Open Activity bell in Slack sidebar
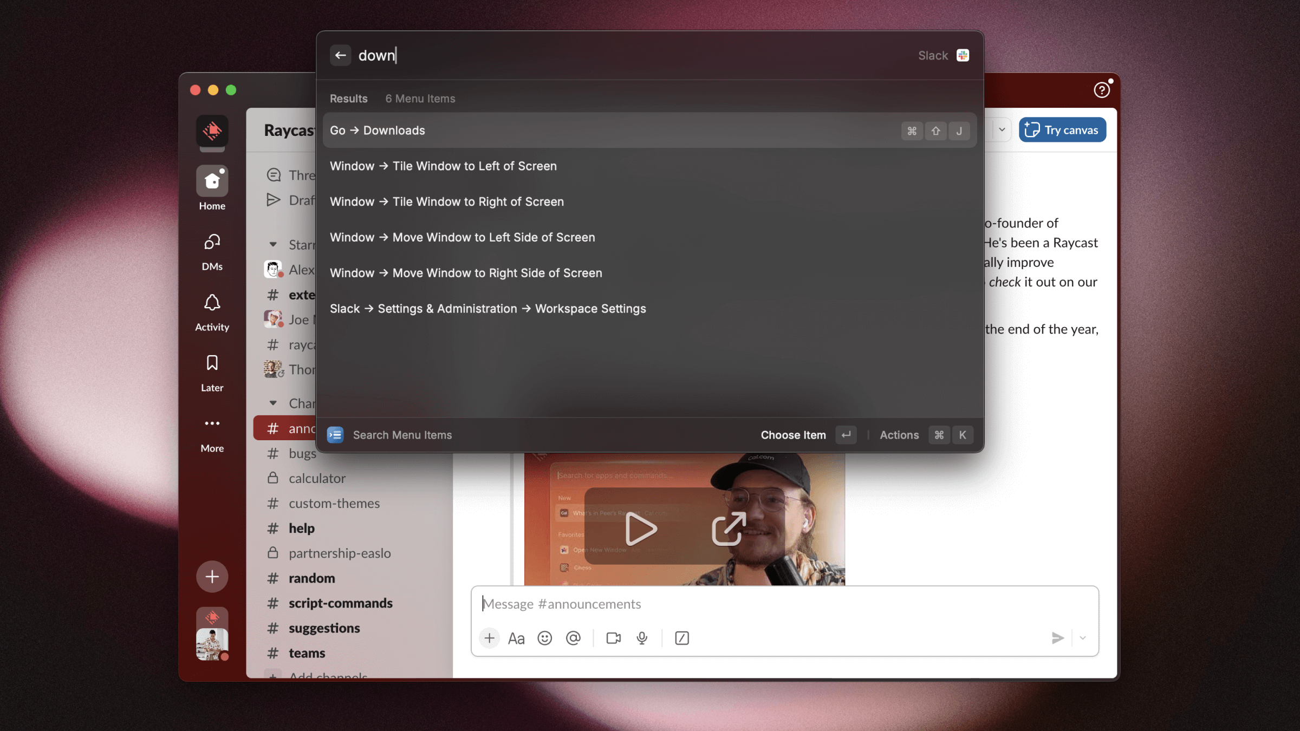Image resolution: width=1300 pixels, height=731 pixels. 212,312
